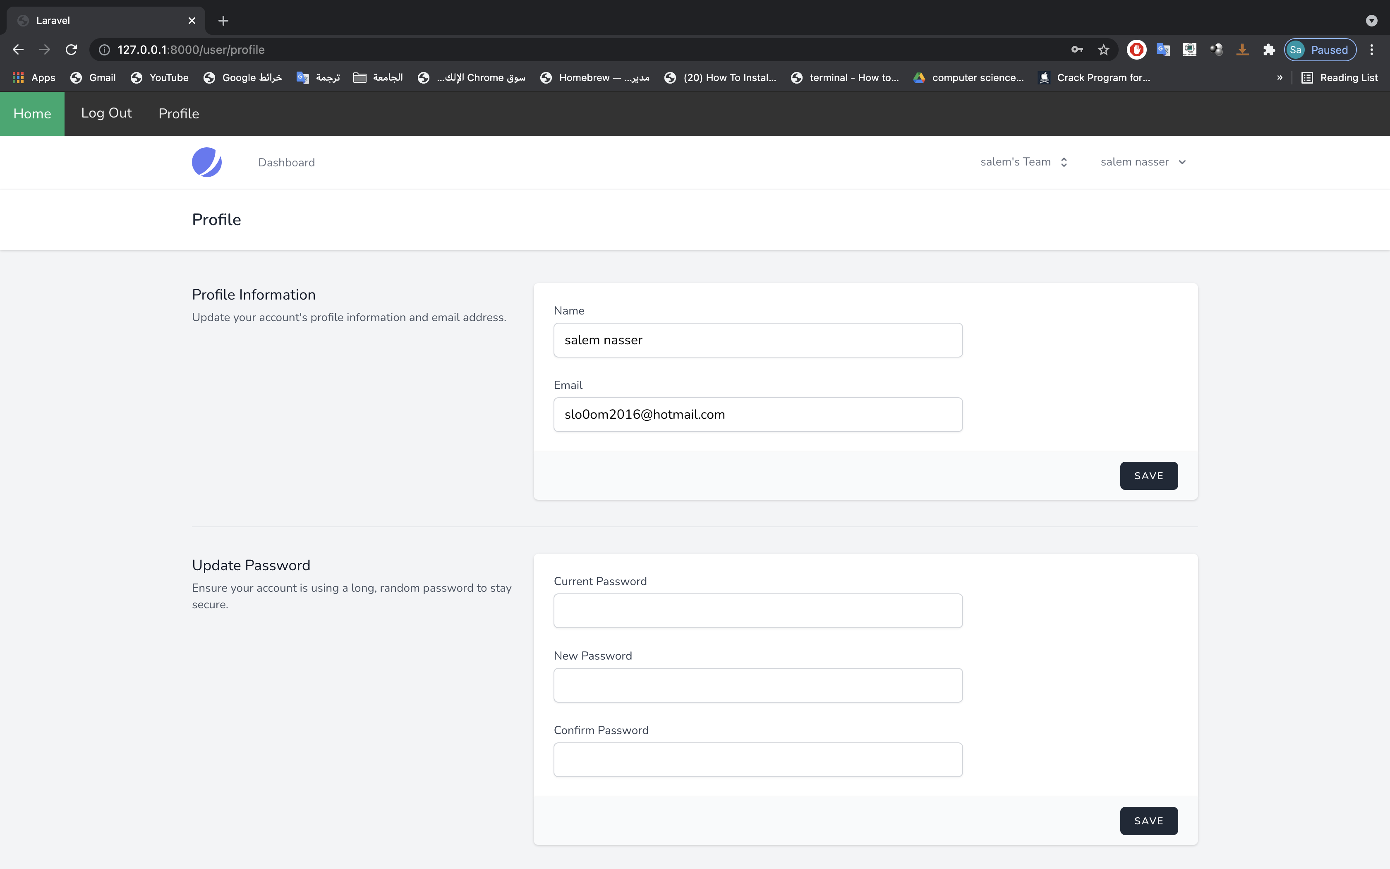Open salem nasser account dropdown
The image size is (1390, 869).
[1143, 162]
